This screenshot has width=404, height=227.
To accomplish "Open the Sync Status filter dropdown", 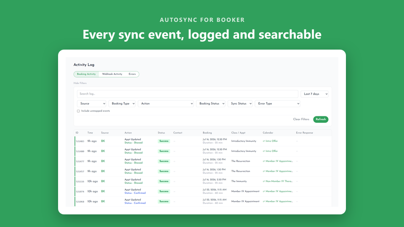I will click(240, 103).
